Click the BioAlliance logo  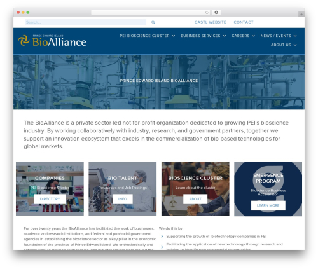[x=52, y=40]
